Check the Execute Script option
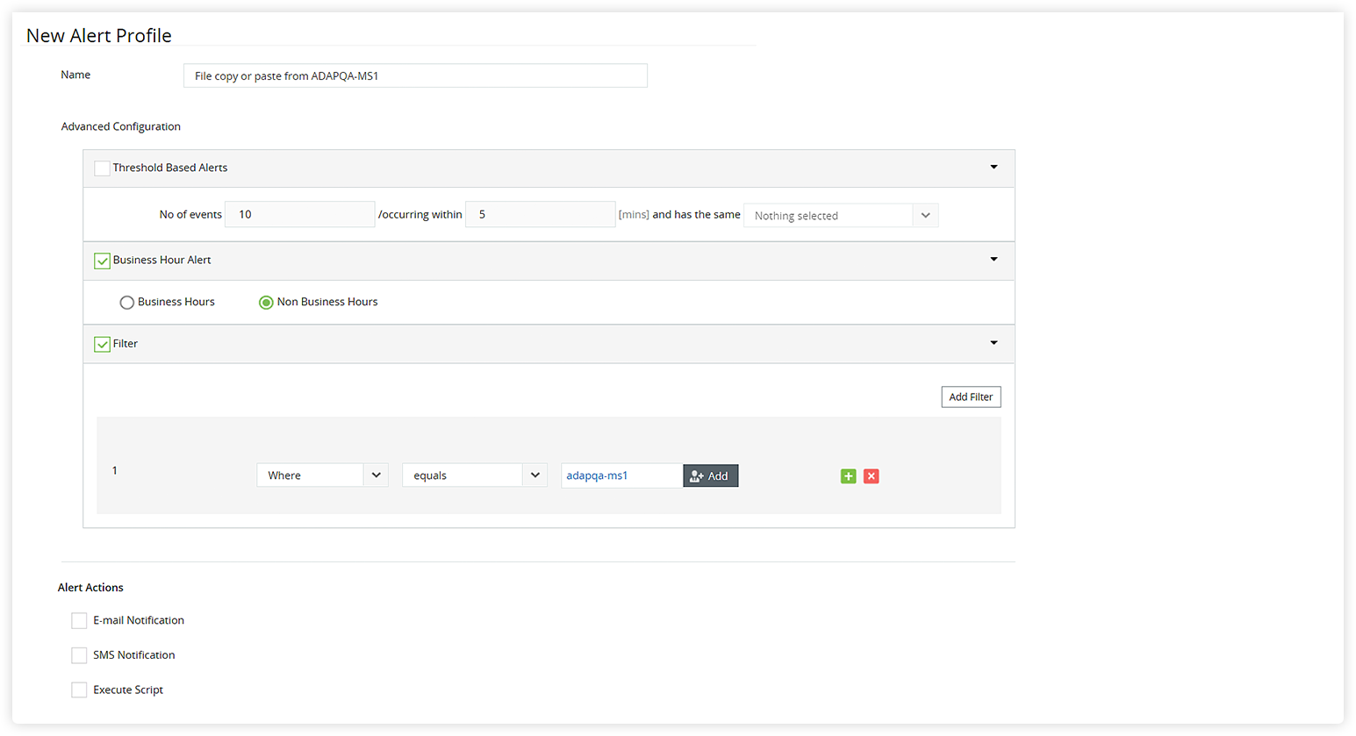The height and width of the screenshot is (736, 1356). pyautogui.click(x=79, y=690)
